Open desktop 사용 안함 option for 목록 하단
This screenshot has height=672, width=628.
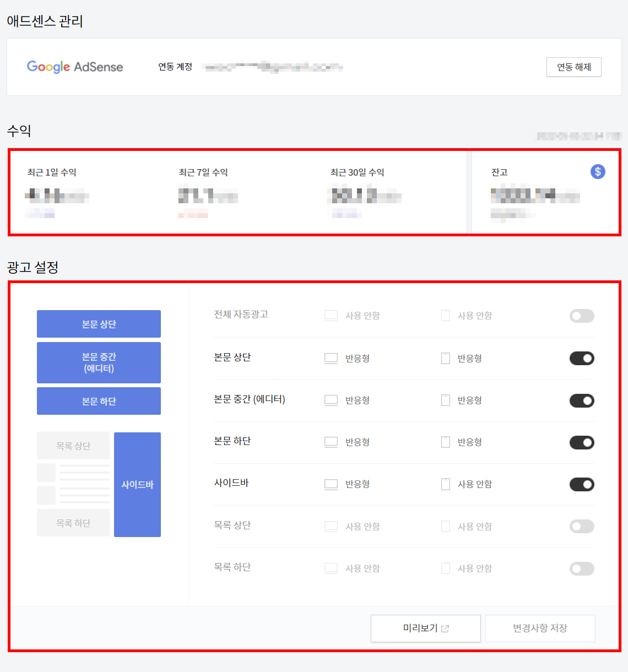362,568
